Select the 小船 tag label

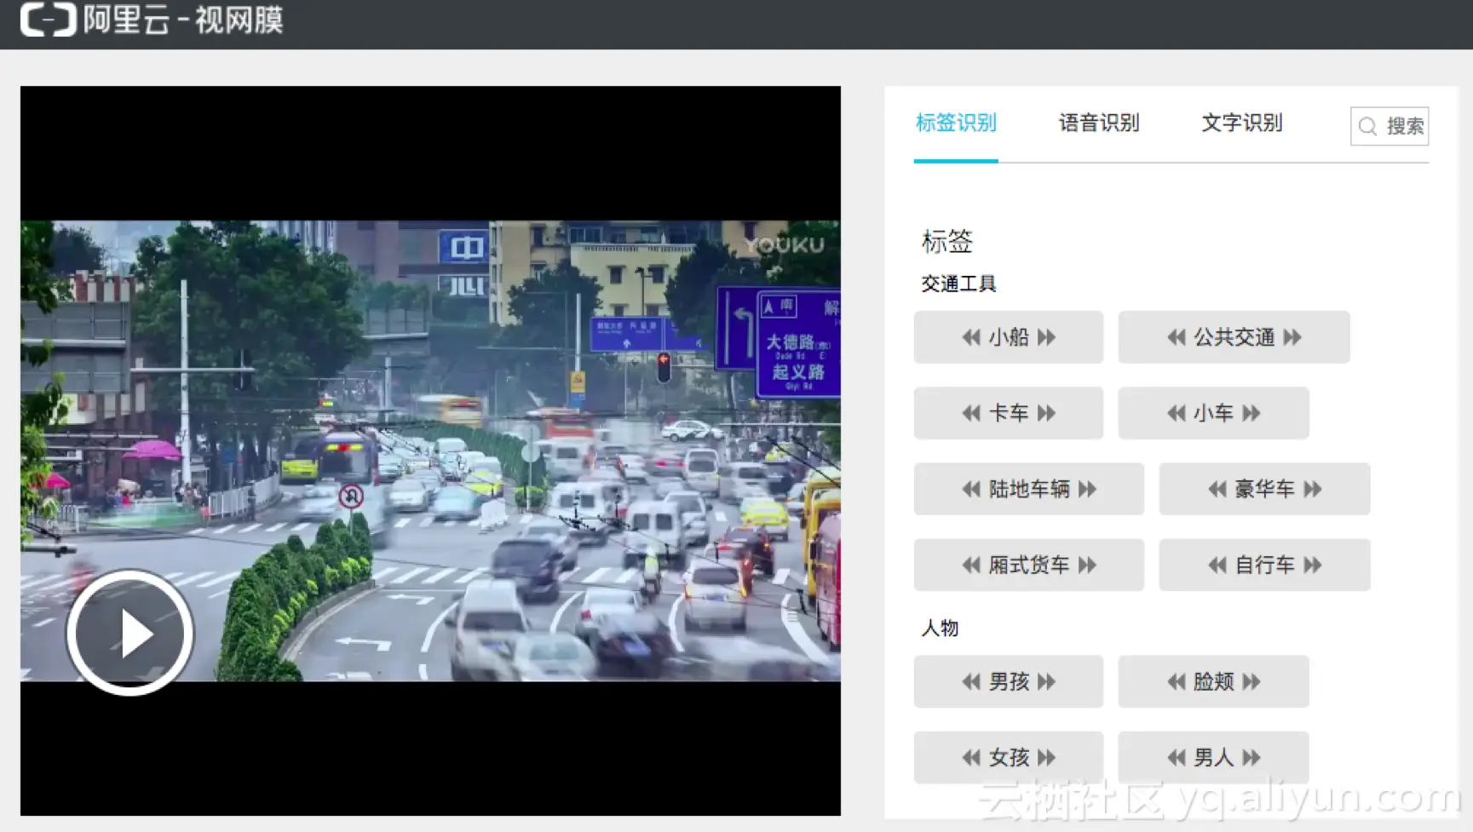(1009, 337)
